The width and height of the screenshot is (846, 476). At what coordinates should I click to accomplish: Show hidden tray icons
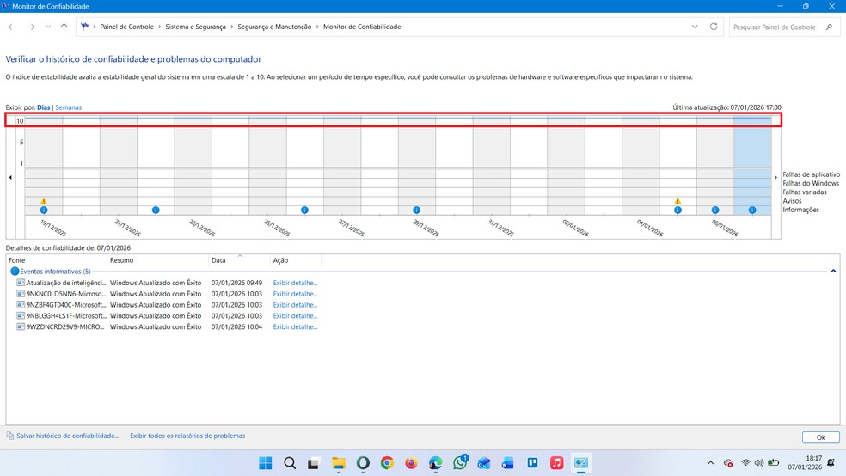tap(710, 462)
